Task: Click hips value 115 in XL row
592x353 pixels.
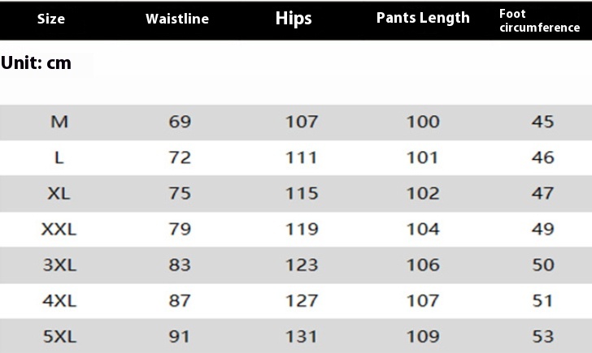Action: [301, 194]
